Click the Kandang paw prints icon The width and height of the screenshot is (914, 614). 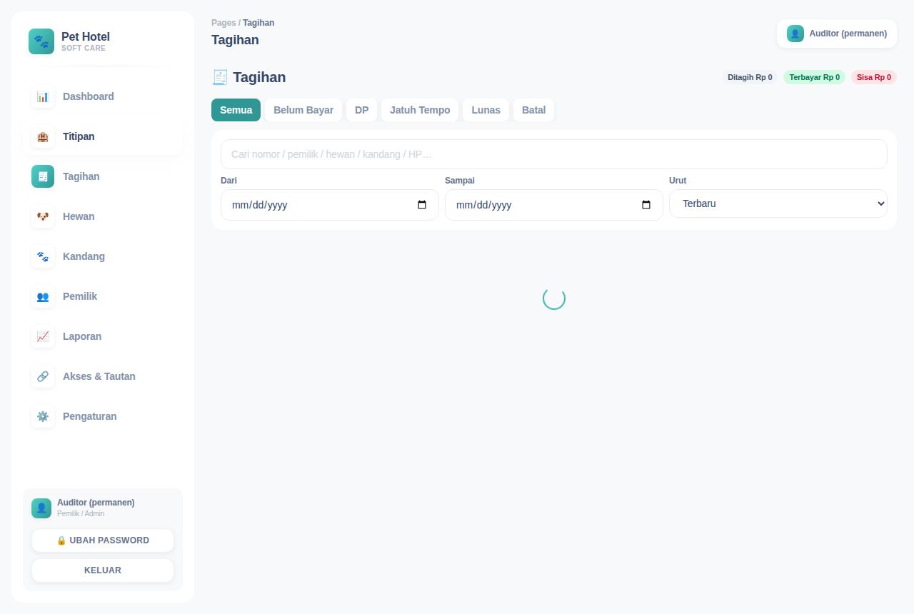[x=43, y=256]
